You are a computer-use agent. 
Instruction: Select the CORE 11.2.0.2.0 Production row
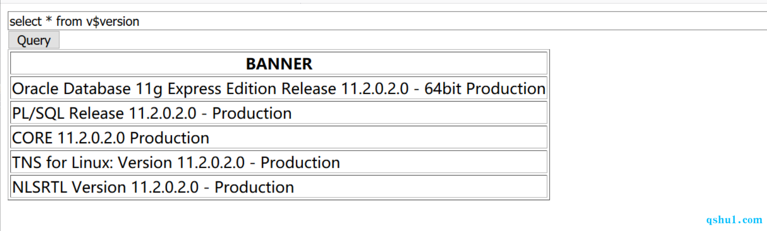tap(279, 138)
